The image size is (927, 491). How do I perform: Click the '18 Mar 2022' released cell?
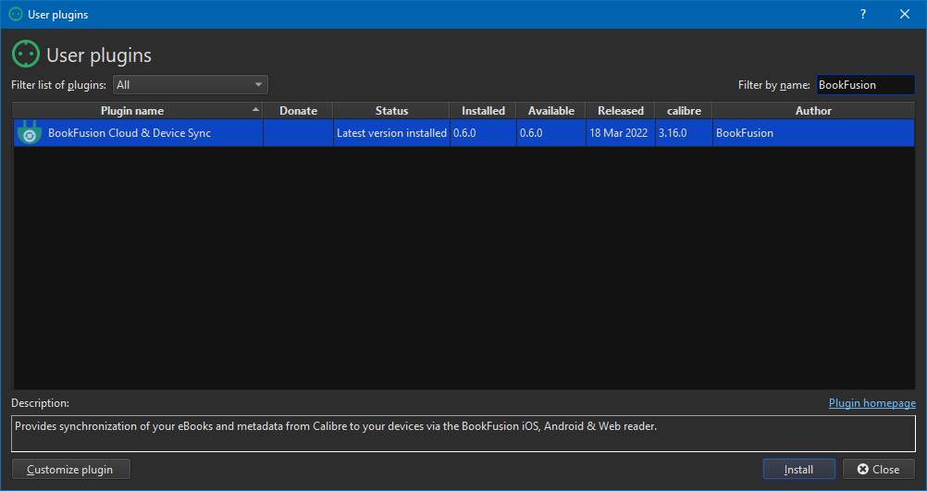click(x=620, y=133)
